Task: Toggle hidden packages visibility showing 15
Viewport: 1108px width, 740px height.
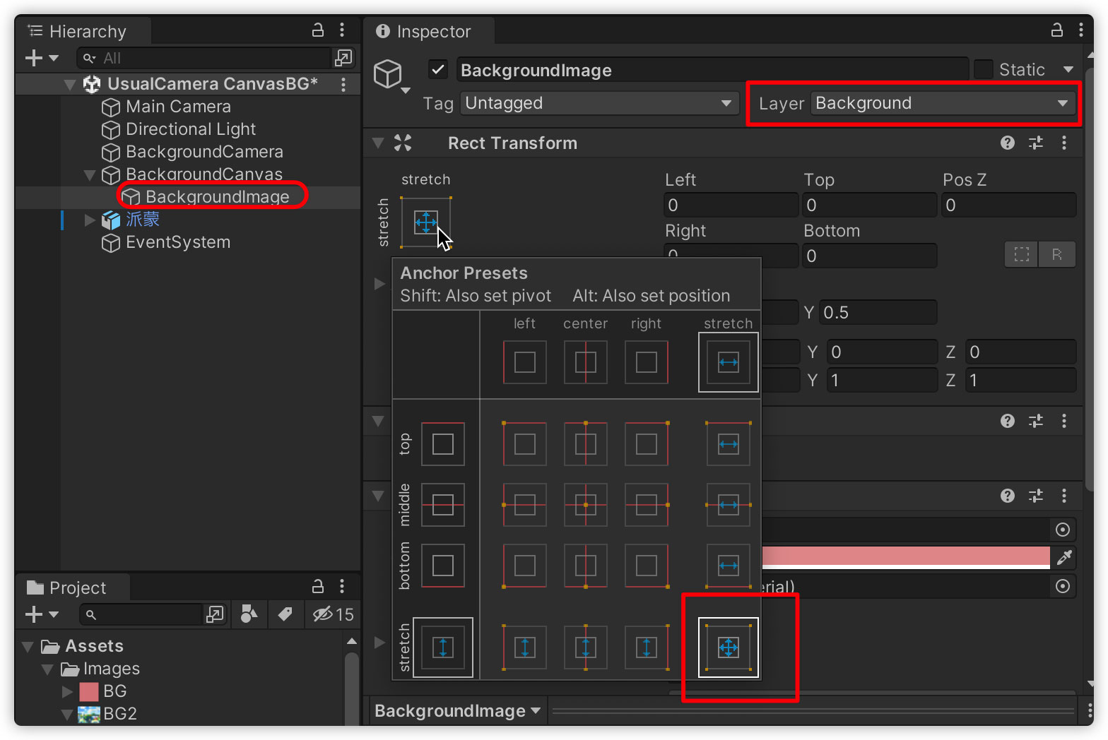Action: point(333,614)
